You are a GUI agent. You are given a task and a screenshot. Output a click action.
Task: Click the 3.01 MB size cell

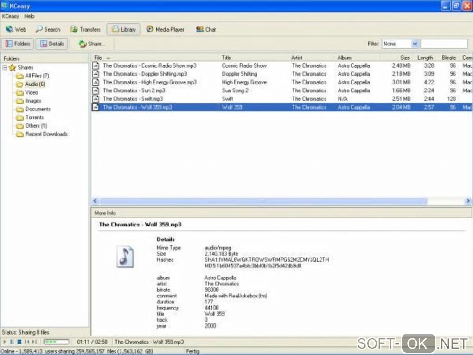coord(401,82)
